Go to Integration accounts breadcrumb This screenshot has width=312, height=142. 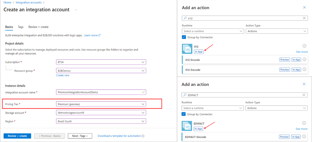(28, 2)
